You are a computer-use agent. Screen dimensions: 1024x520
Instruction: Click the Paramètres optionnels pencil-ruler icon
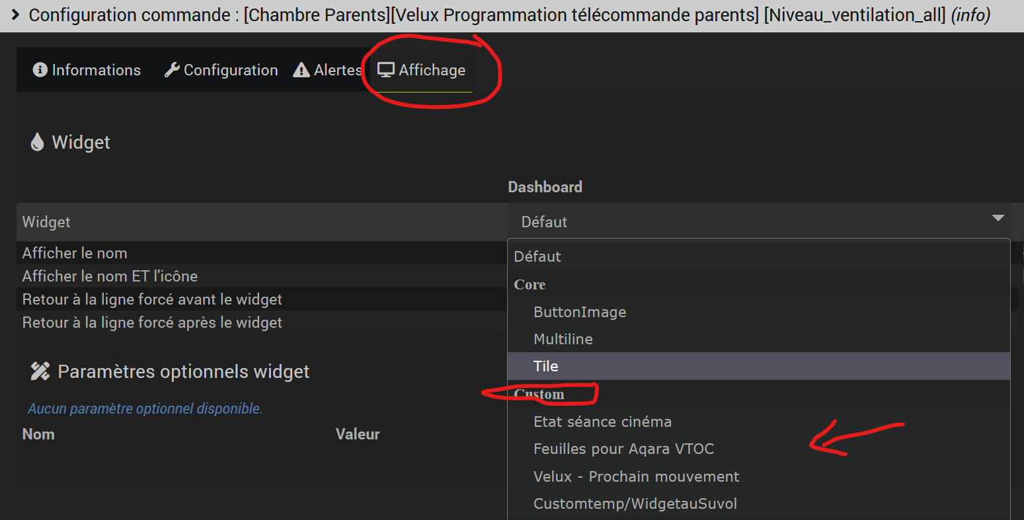(40, 371)
